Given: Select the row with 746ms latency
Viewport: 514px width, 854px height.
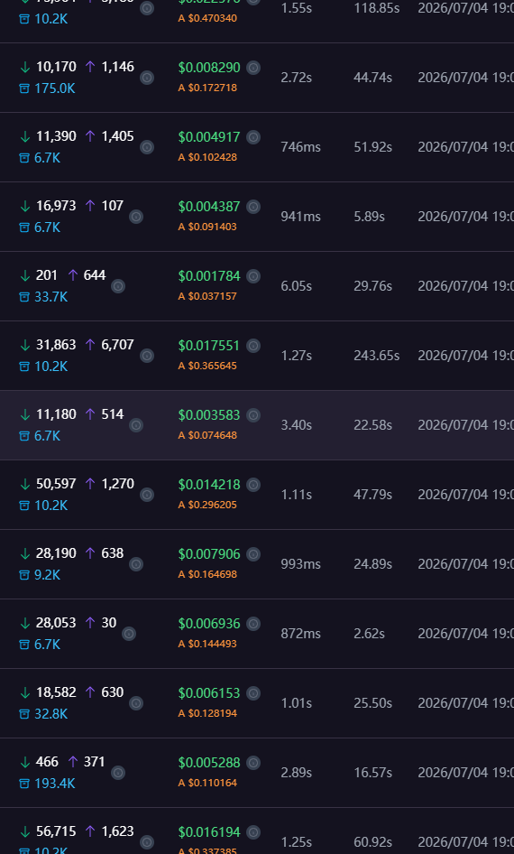Looking at the screenshot, I should 257,147.
